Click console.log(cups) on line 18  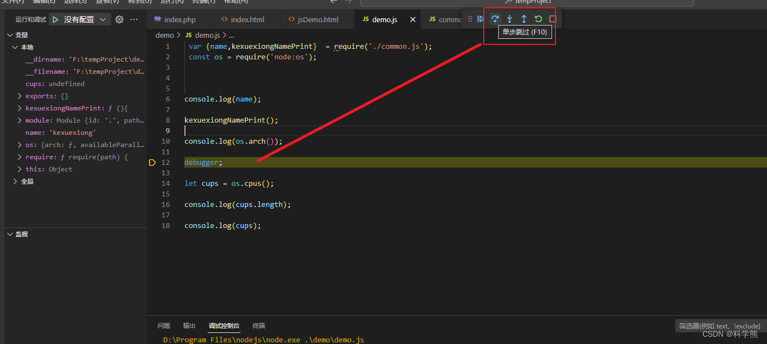(x=223, y=226)
